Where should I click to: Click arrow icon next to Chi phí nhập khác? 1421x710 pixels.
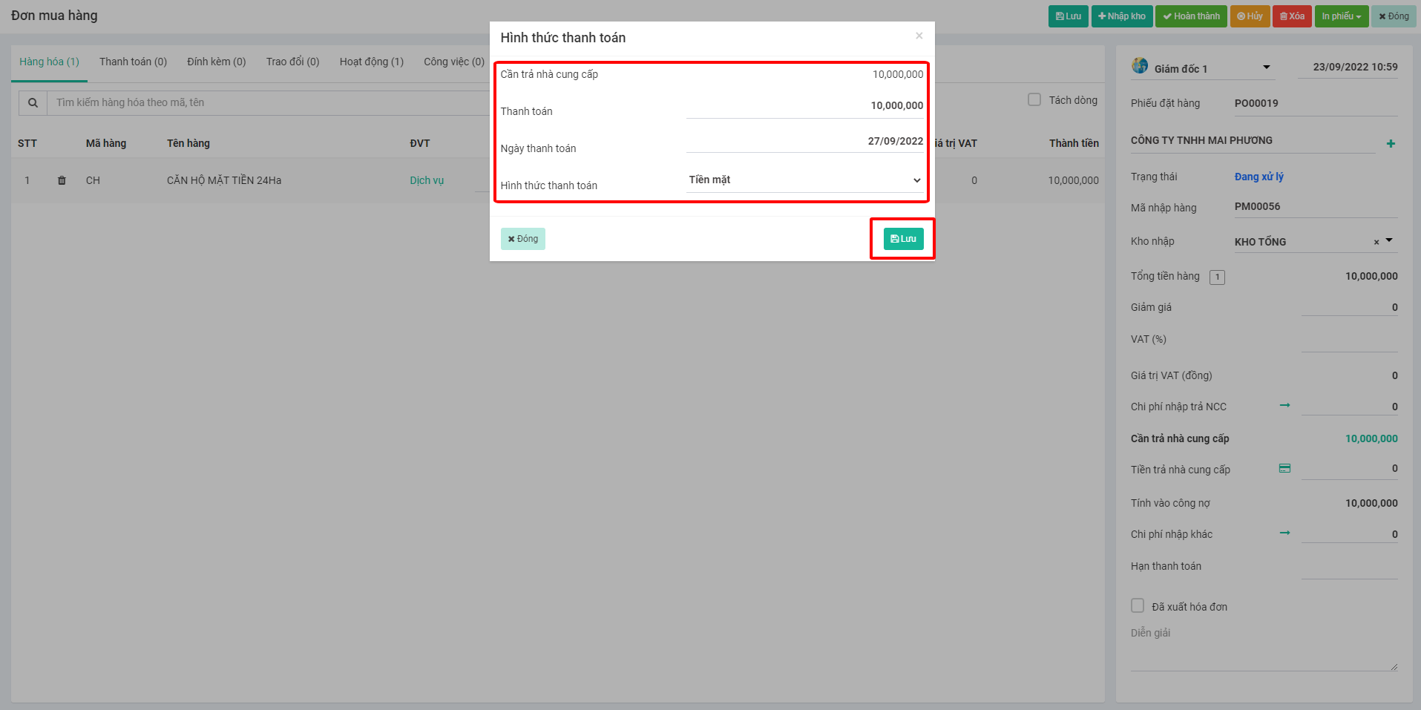[1284, 533]
